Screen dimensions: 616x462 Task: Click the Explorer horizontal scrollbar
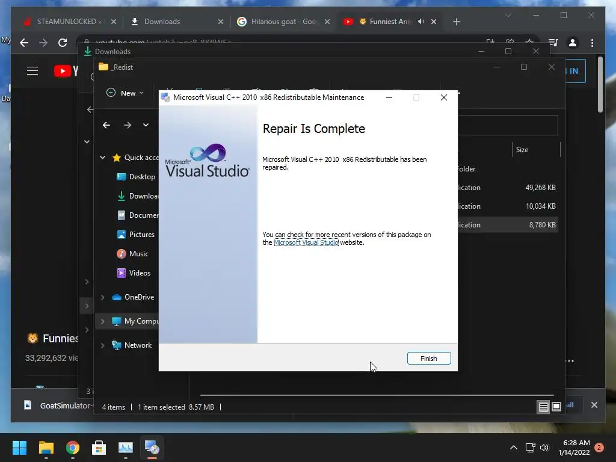[x=377, y=395]
